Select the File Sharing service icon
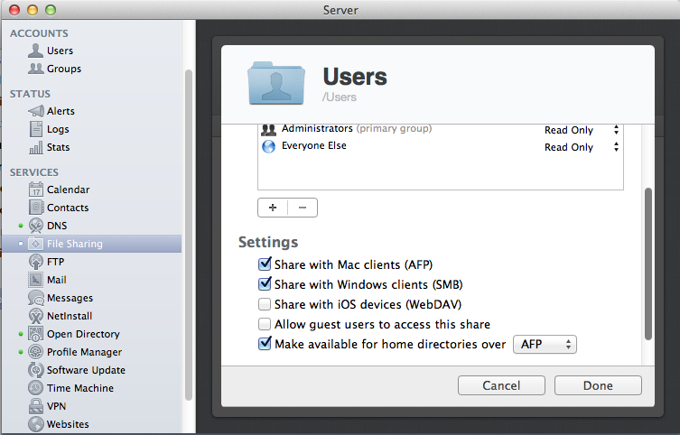Viewport: 680px width, 435px height. click(x=36, y=244)
